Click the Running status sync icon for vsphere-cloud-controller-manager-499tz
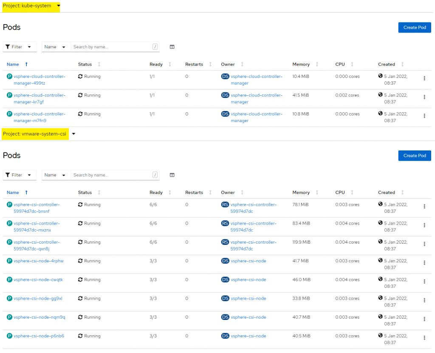 pos(81,76)
